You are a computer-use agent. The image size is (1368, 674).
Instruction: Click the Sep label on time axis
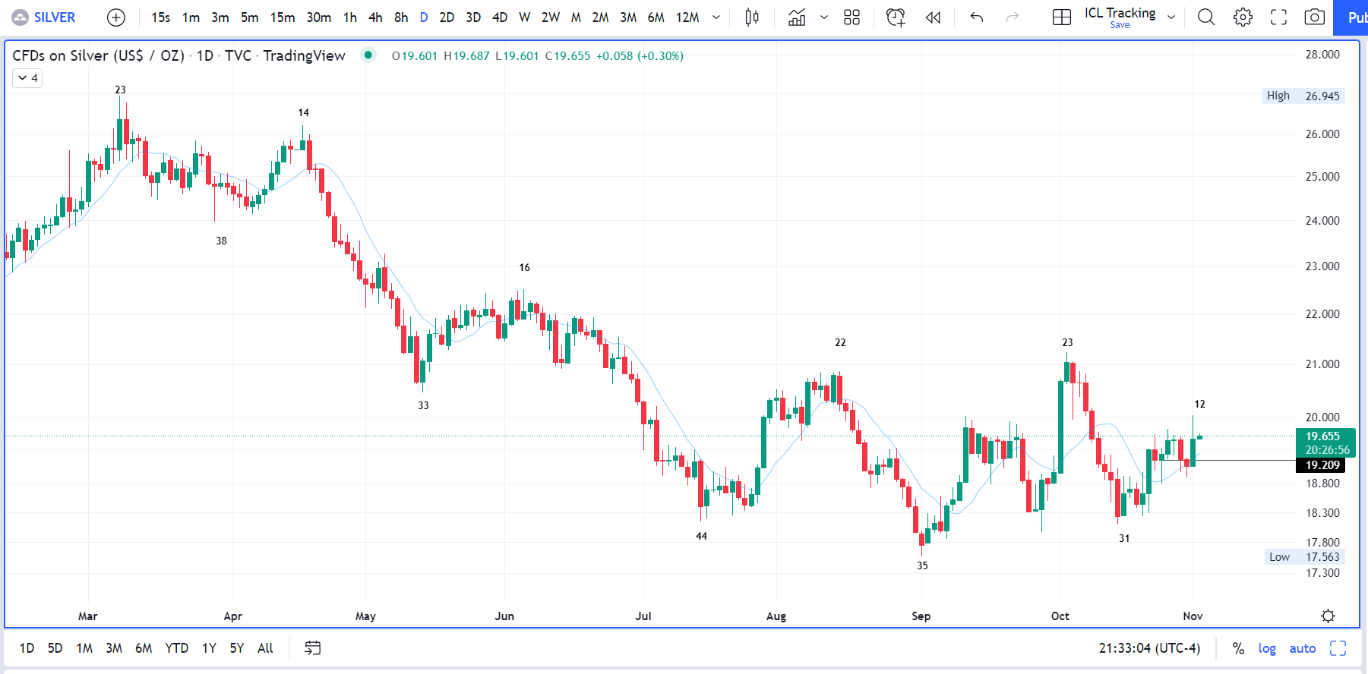(x=921, y=616)
